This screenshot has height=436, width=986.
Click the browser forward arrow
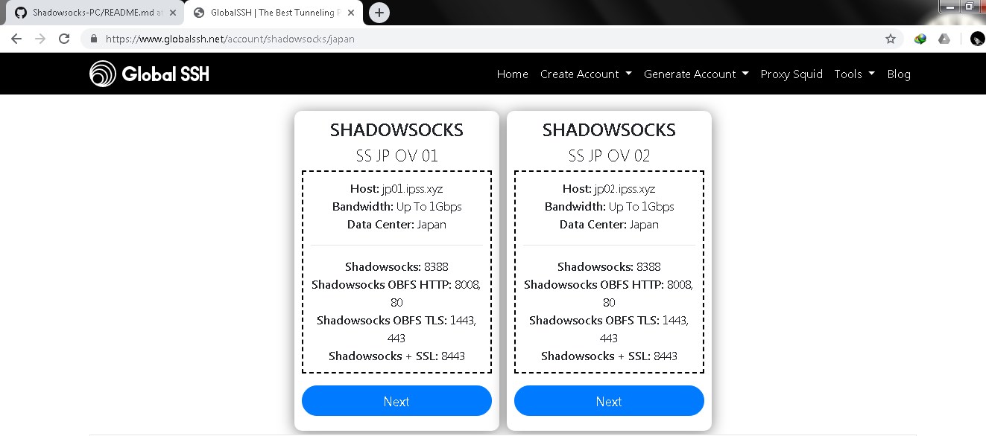pyautogui.click(x=40, y=39)
